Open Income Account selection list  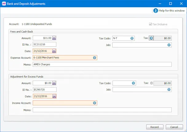(x=94, y=103)
